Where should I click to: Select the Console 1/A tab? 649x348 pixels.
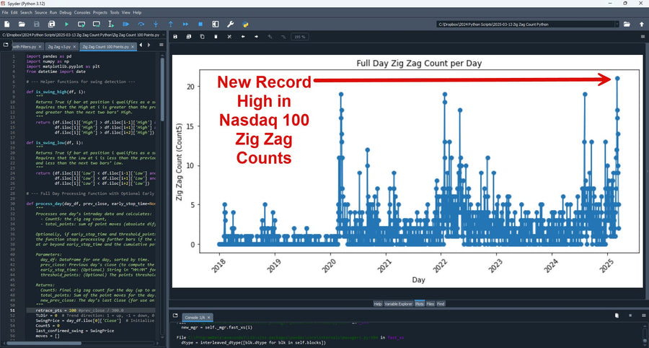(197, 318)
